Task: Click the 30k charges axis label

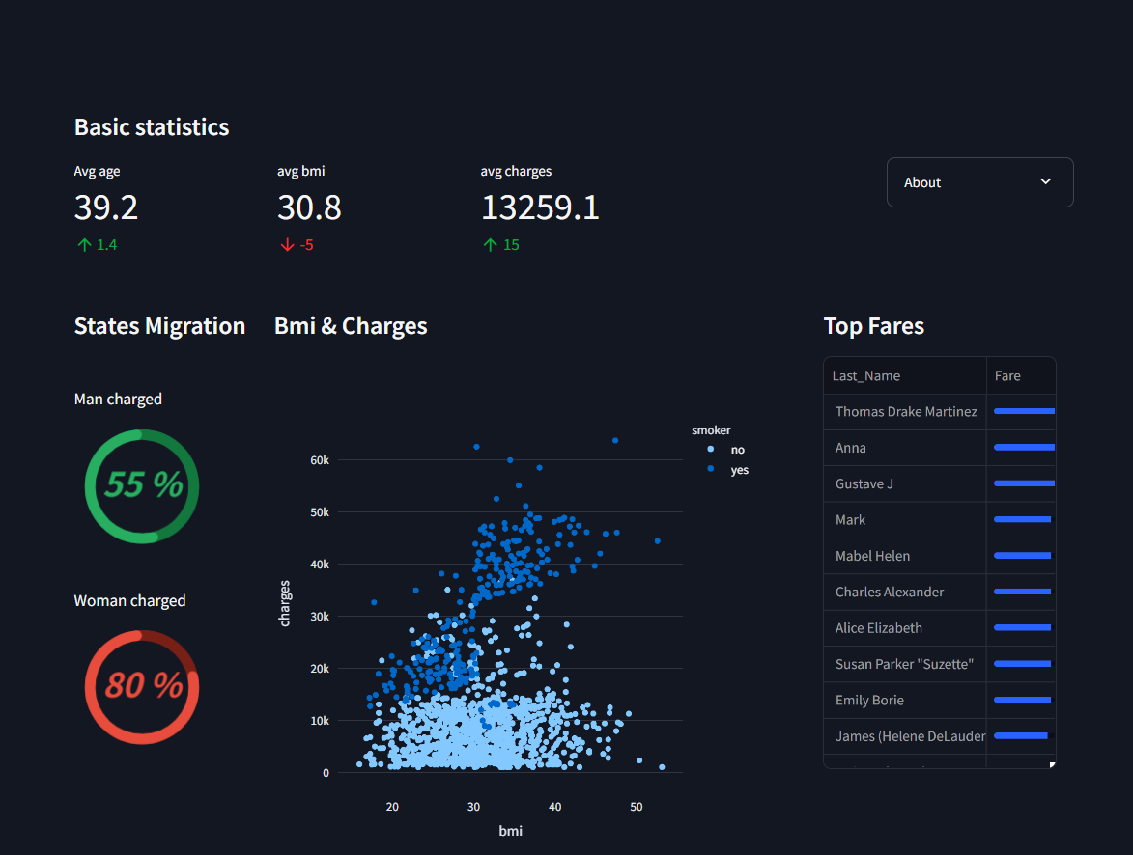Action: 320,617
